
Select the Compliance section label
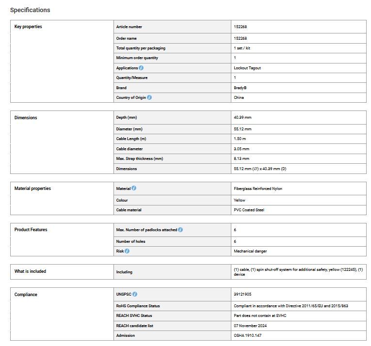(x=26, y=295)
